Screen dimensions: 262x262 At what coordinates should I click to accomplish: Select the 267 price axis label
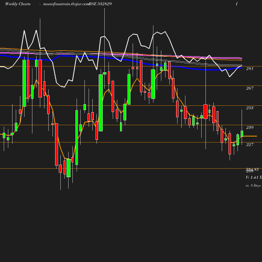coord(250,88)
